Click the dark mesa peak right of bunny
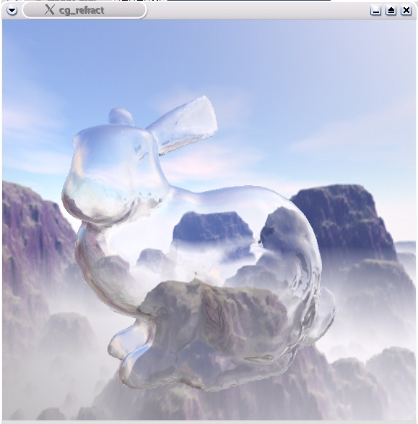418x424 pixels. click(x=343, y=216)
